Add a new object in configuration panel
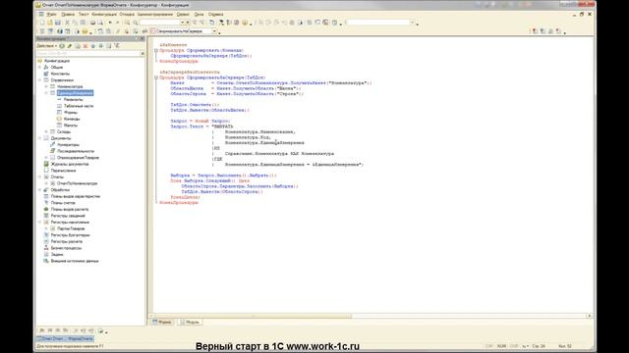The height and width of the screenshot is (353, 629). 62,46
